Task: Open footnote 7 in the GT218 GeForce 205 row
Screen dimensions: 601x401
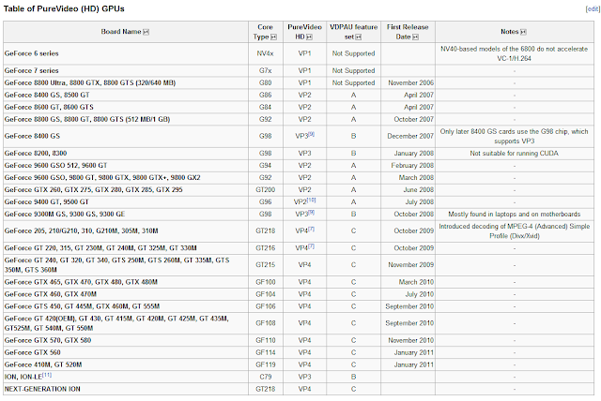Action: pos(312,229)
